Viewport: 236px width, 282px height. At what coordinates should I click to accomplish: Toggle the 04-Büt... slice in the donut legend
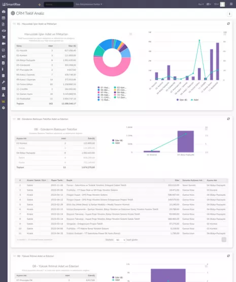point(104,90)
